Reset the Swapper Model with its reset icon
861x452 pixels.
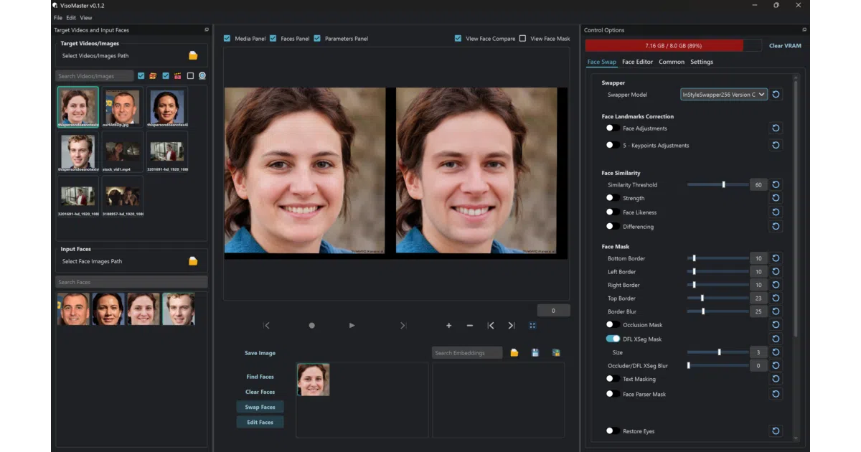tap(776, 94)
